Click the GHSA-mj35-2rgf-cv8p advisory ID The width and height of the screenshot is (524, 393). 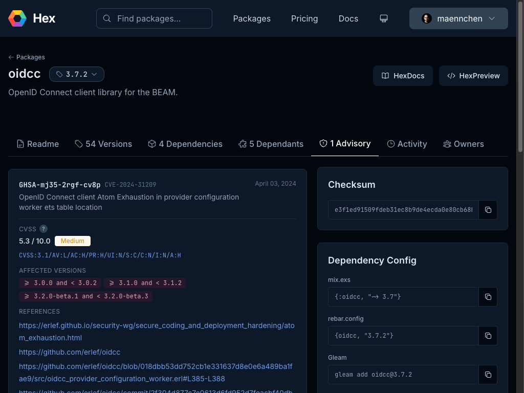click(59, 185)
